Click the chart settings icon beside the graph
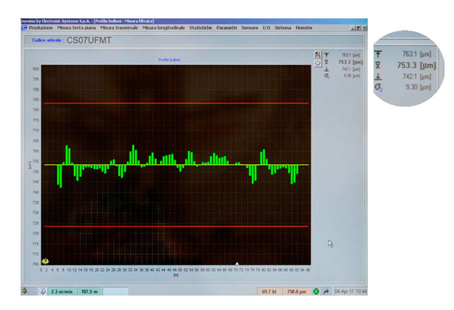The image size is (454, 310). point(317,56)
